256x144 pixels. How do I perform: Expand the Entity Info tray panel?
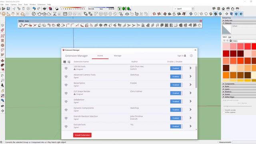[x=239, y=20]
